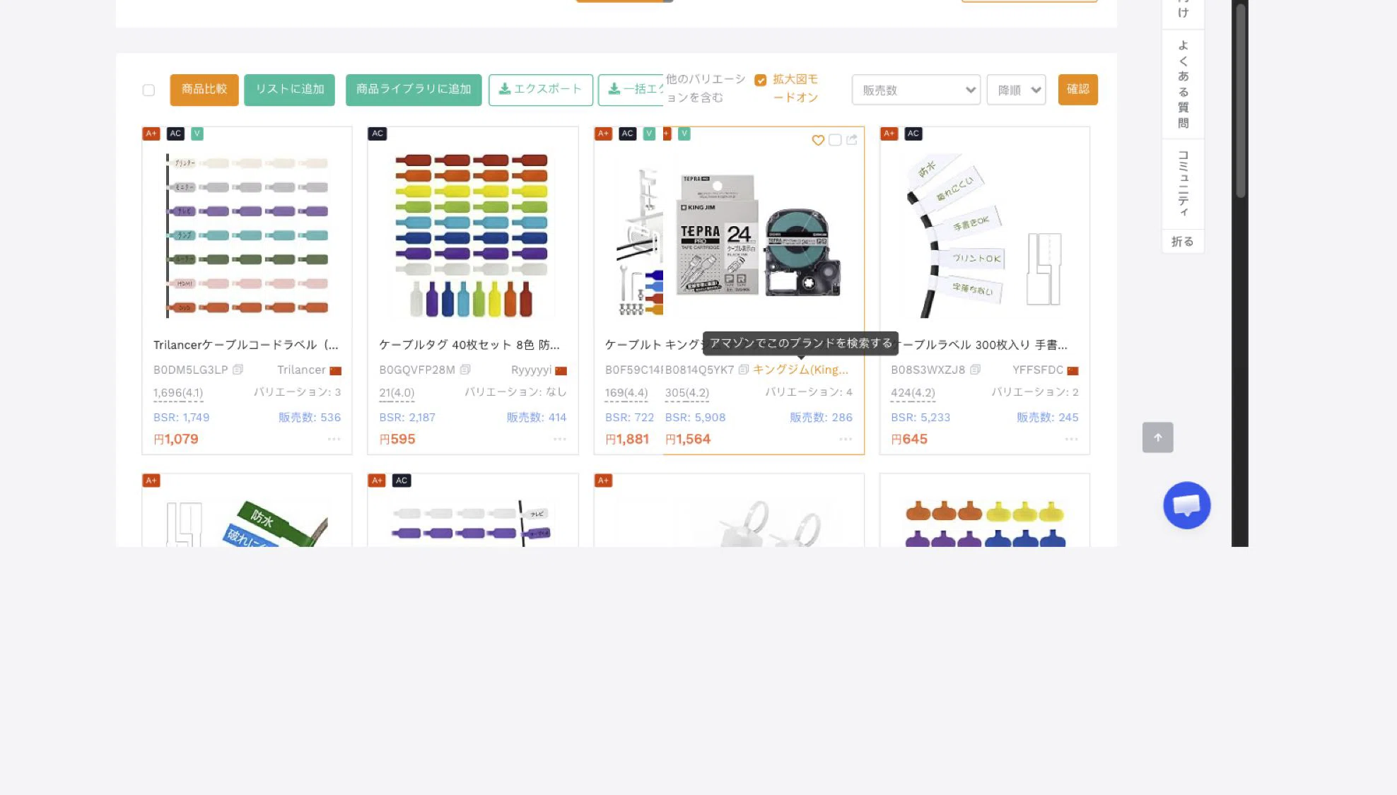Click the orange 確認 button

(x=1078, y=90)
